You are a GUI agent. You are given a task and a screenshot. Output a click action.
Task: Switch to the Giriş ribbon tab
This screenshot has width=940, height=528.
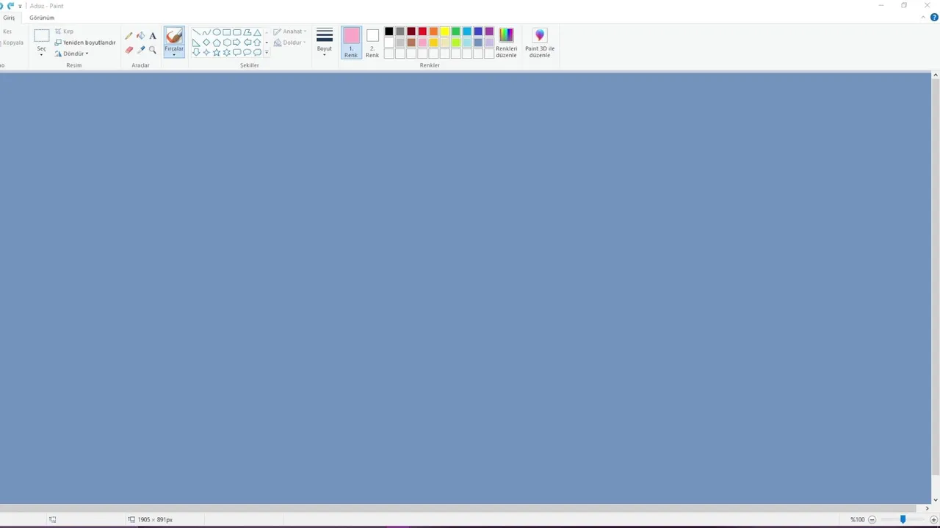click(x=9, y=18)
